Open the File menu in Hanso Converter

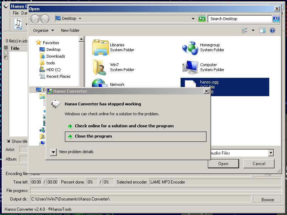[16, 13]
